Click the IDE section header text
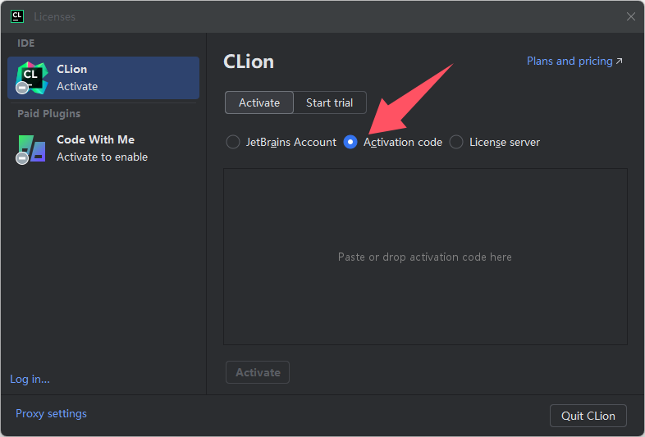This screenshot has height=437, width=645. click(26, 43)
